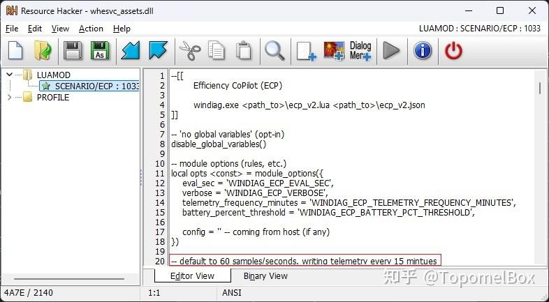The image size is (549, 302).
Task: Click the down-left blue arrow import icon
Action: pyautogui.click(x=131, y=51)
